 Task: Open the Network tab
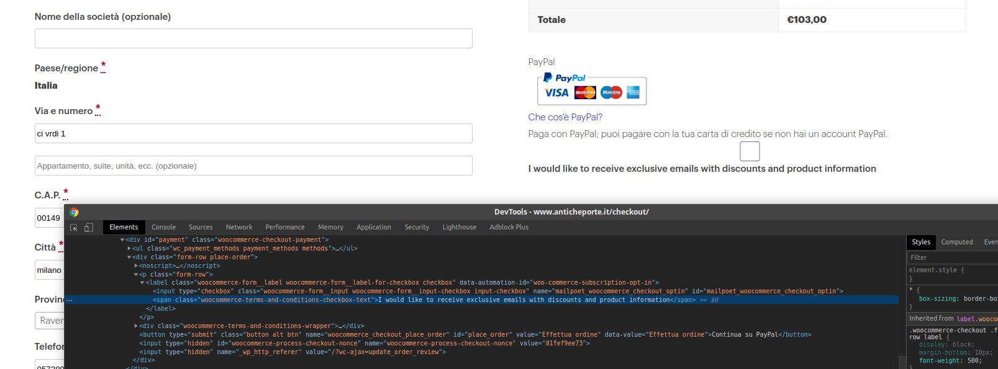click(x=239, y=228)
